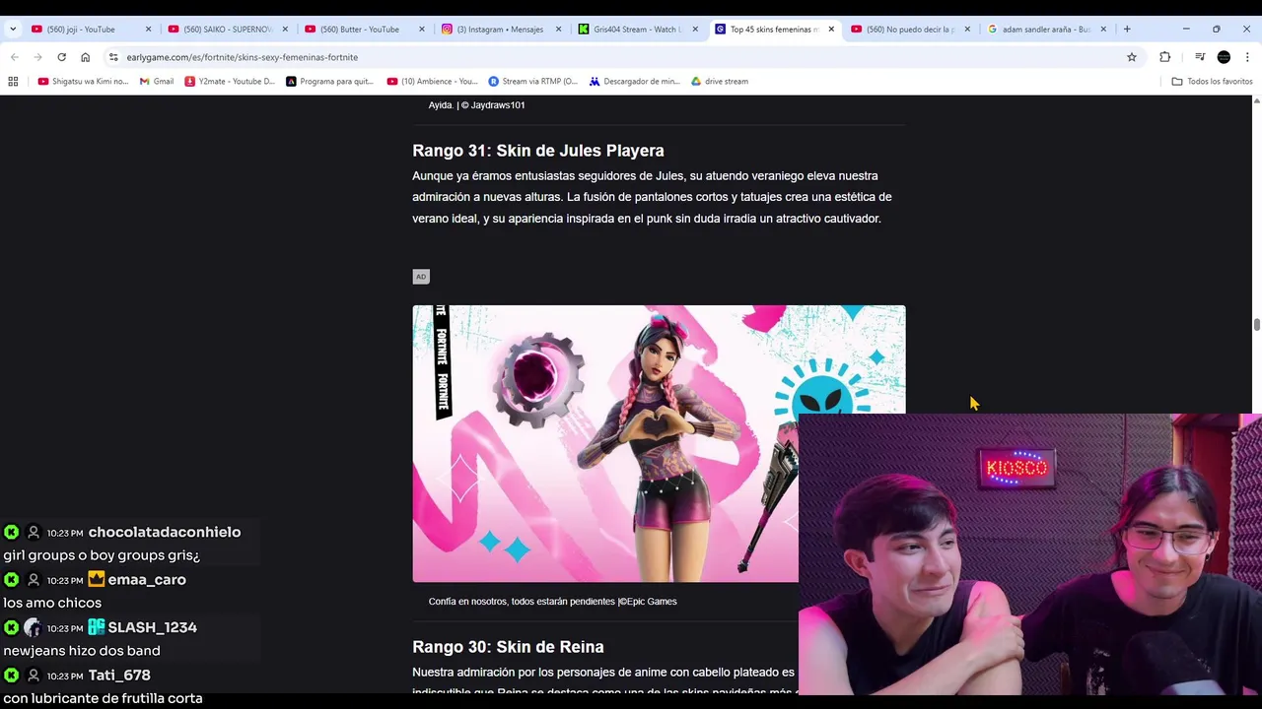Viewport: 1262px width, 709px height.
Task: Click the 'Ayida. | © Jaydraws101' caption
Action: (476, 105)
